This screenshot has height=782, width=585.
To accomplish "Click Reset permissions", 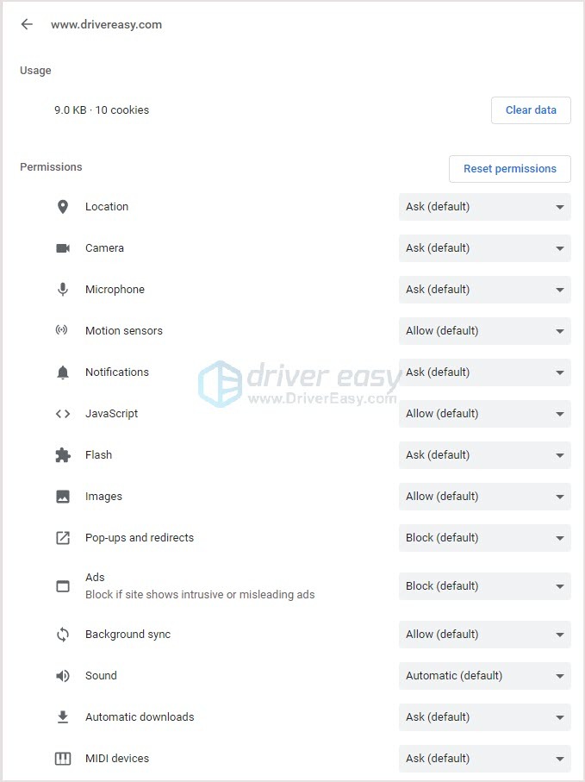I will [x=509, y=169].
